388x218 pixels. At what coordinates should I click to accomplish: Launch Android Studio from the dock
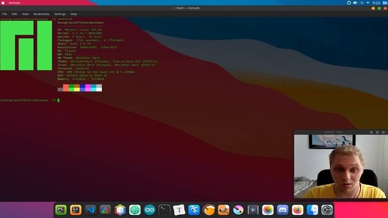[105, 210]
